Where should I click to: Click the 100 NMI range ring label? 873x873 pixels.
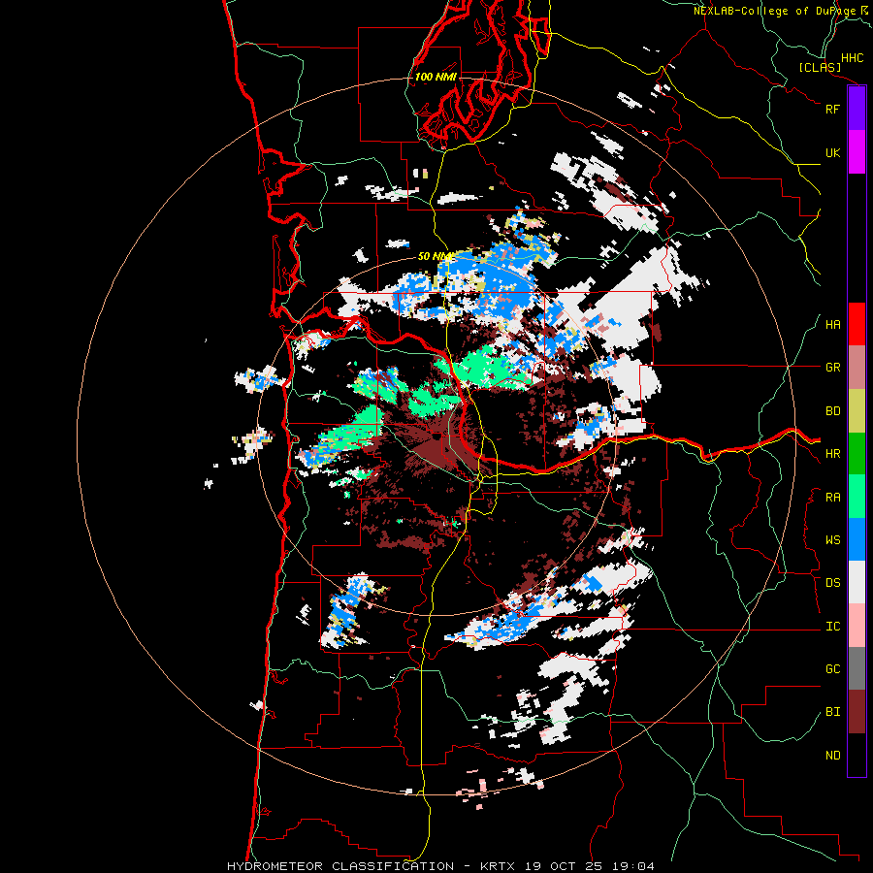point(436,77)
